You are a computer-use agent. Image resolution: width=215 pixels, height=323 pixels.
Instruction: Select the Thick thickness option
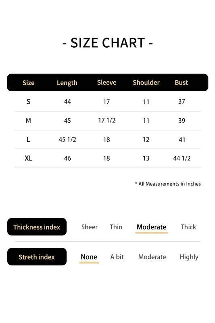[x=188, y=227]
